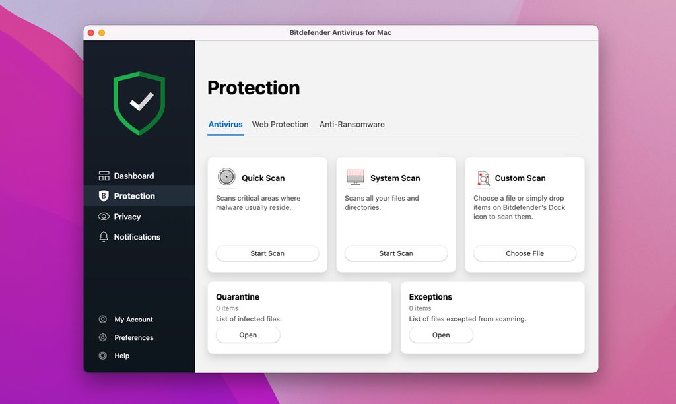
Task: Open the Exceptions list
Action: click(x=441, y=335)
